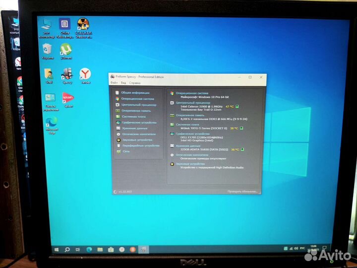This screenshot has width=357, height=268.
Task: Launch the uTorrent desktop shortcut
Action: (x=66, y=50)
